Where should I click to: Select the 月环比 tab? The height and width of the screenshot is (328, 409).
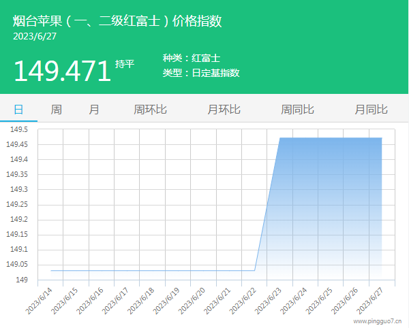pos(224,109)
